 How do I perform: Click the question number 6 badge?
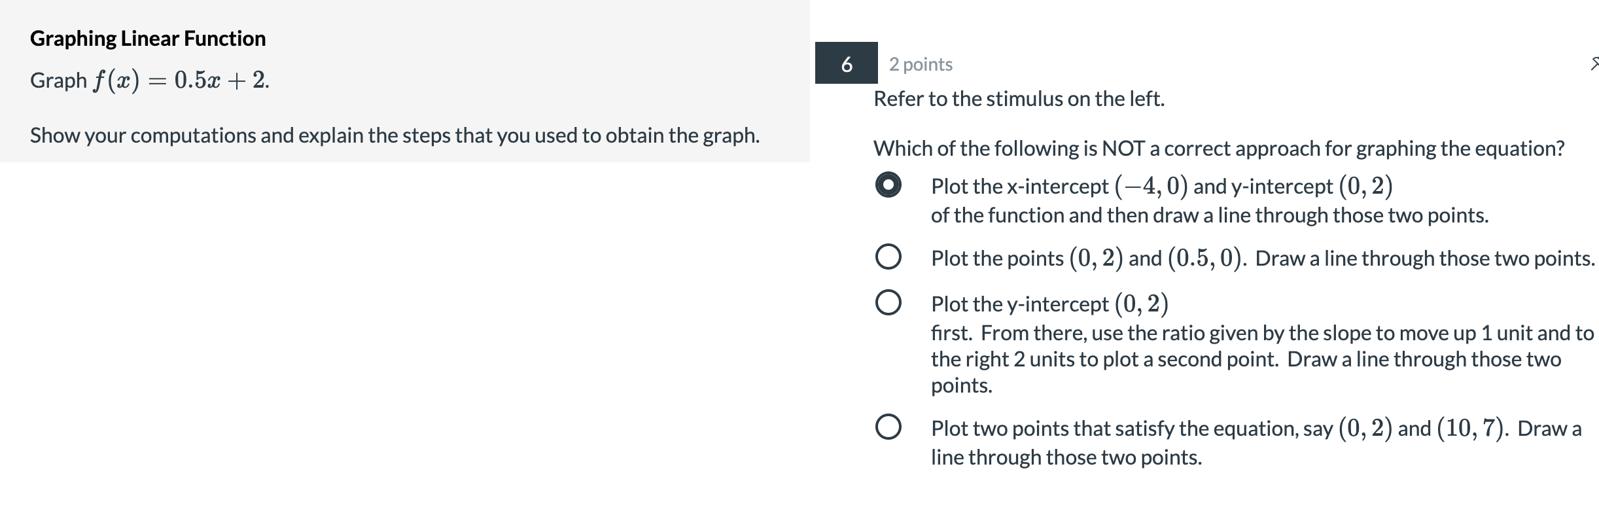[x=846, y=63]
